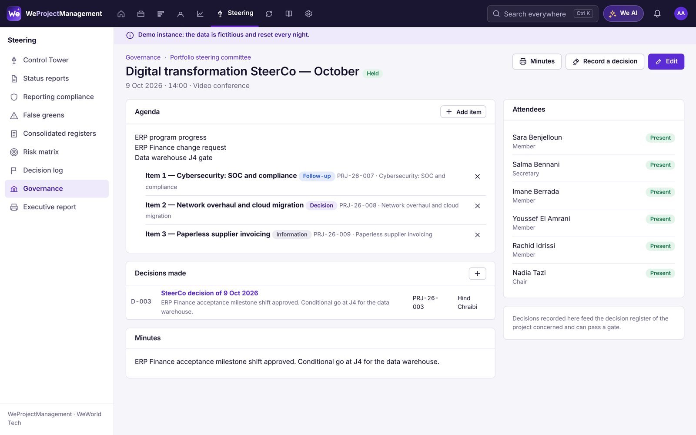Open the Gantt planning icon in top bar
This screenshot has height=435, width=696.
161,13
